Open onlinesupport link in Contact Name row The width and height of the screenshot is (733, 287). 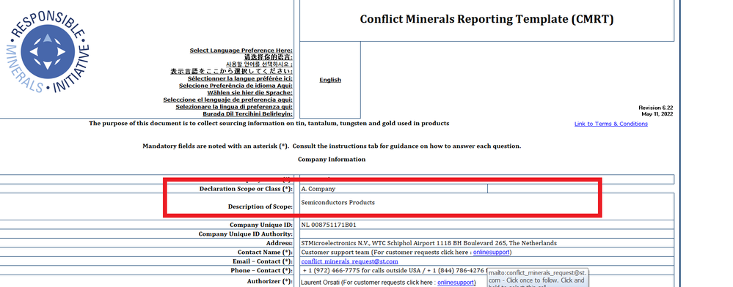[492, 252]
